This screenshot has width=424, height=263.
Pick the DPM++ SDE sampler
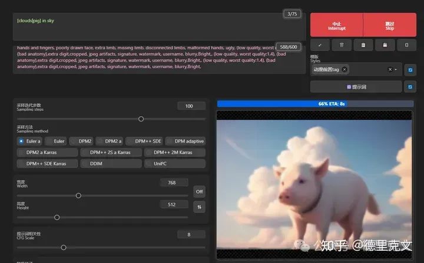click(144, 141)
